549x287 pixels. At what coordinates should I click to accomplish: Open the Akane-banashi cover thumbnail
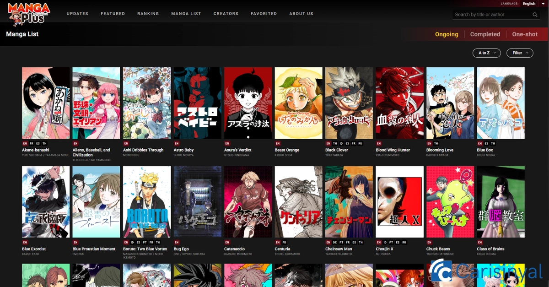click(46, 103)
